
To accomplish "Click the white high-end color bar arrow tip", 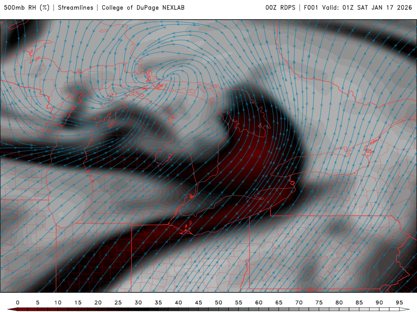I will [x=405, y=309].
